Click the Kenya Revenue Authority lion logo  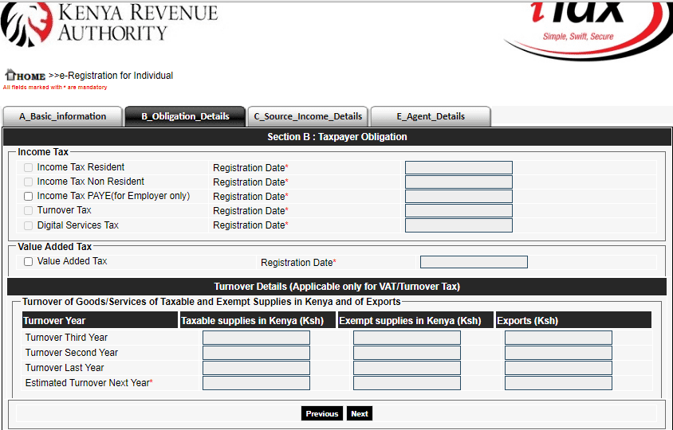26,23
